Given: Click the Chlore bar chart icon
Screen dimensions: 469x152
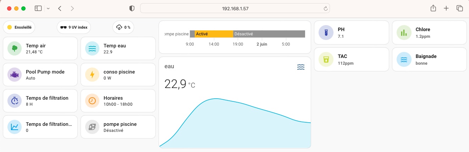Looking at the screenshot, I should tap(404, 33).
